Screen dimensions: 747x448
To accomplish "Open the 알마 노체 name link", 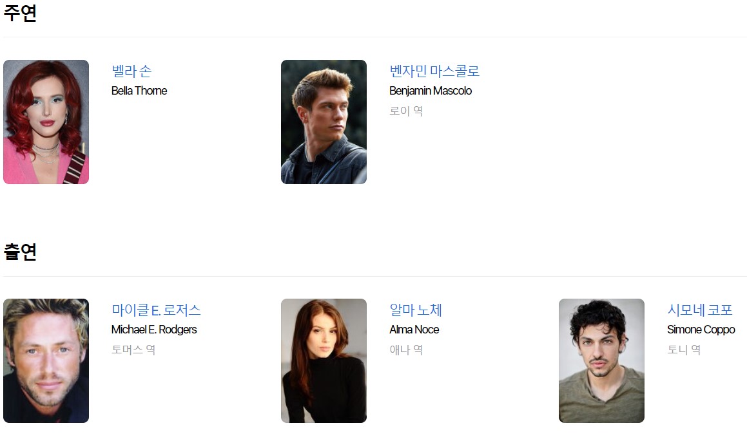I will coord(416,310).
